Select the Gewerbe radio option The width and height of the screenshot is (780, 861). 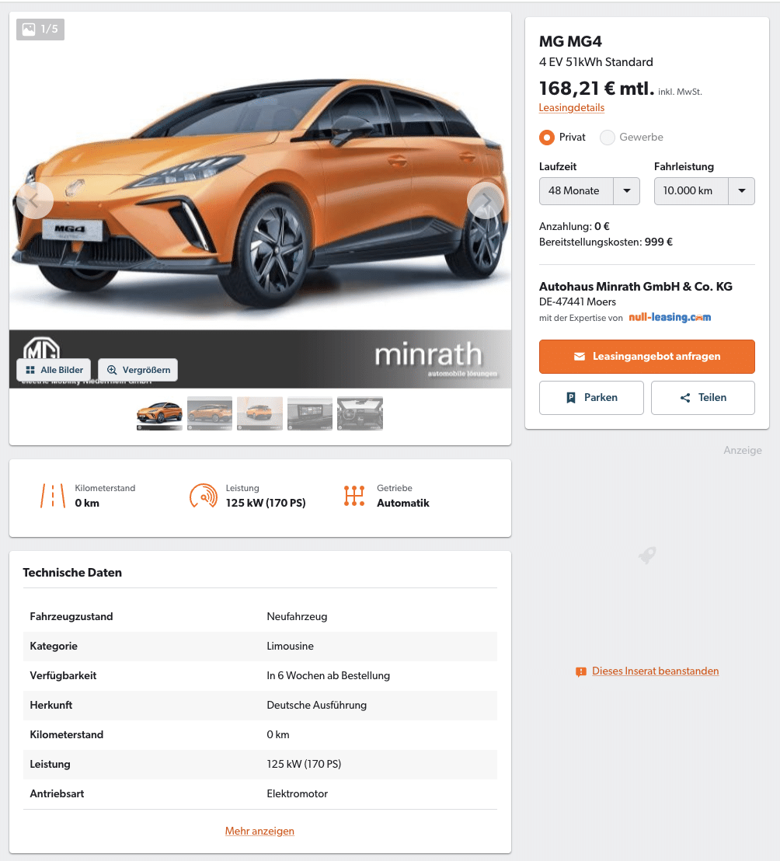pyautogui.click(x=607, y=138)
